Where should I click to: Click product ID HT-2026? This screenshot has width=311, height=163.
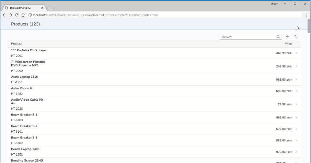[17, 109]
